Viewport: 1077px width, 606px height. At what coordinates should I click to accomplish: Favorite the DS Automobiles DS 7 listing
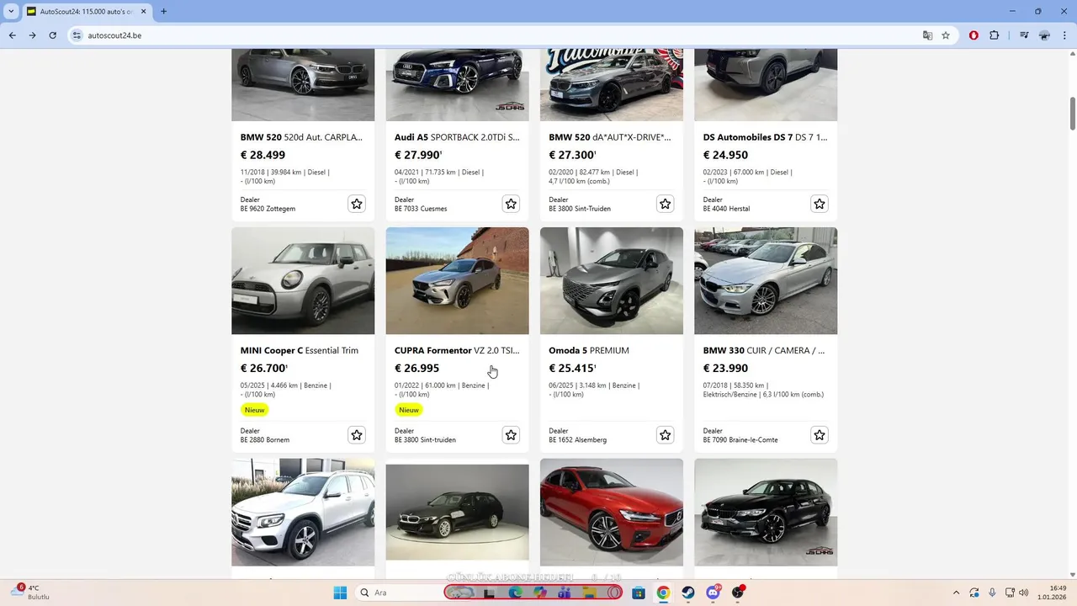(x=820, y=204)
